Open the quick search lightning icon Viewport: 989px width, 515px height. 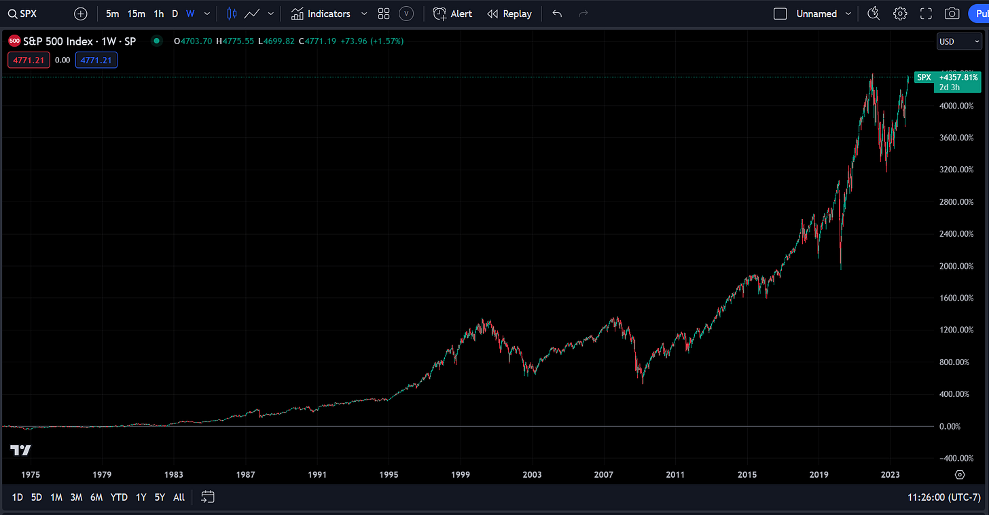[874, 14]
